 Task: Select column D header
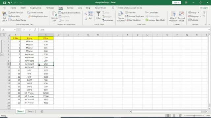pyautogui.click(x=58, y=35)
